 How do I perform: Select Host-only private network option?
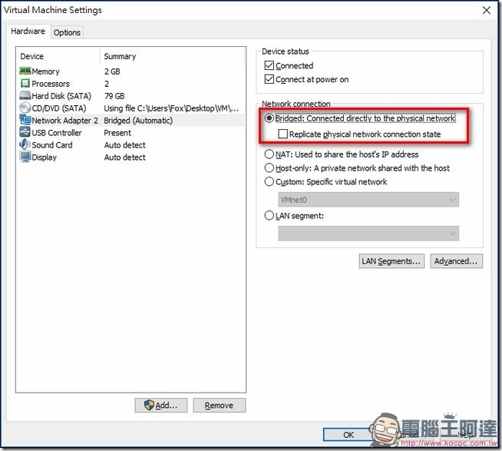[x=269, y=168]
